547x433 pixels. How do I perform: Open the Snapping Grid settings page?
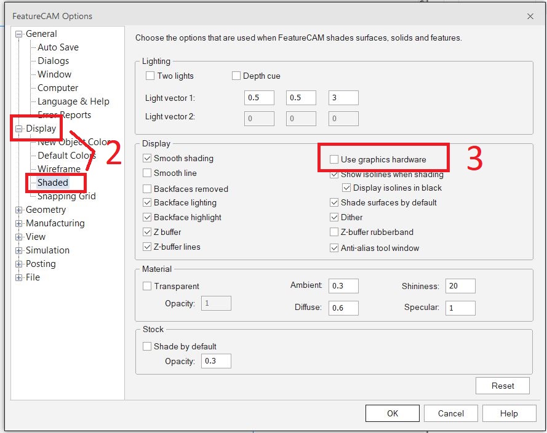coord(66,196)
